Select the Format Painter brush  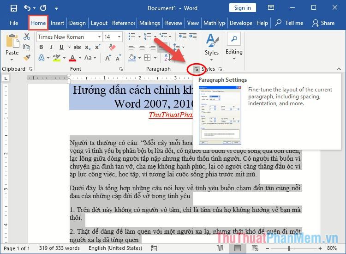pyautogui.click(x=27, y=57)
